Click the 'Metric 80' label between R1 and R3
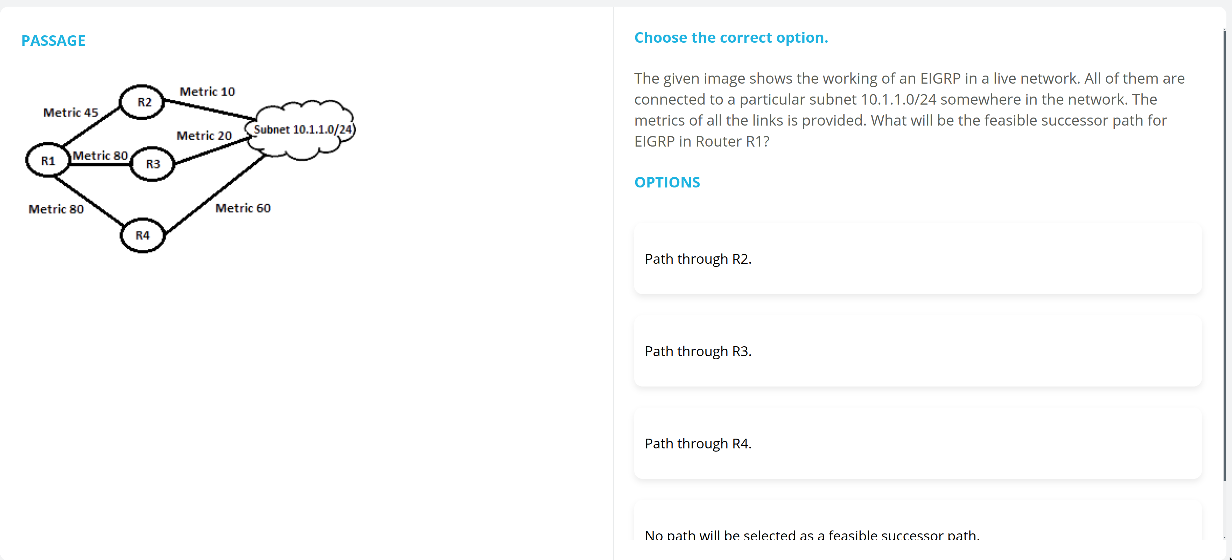 point(100,156)
